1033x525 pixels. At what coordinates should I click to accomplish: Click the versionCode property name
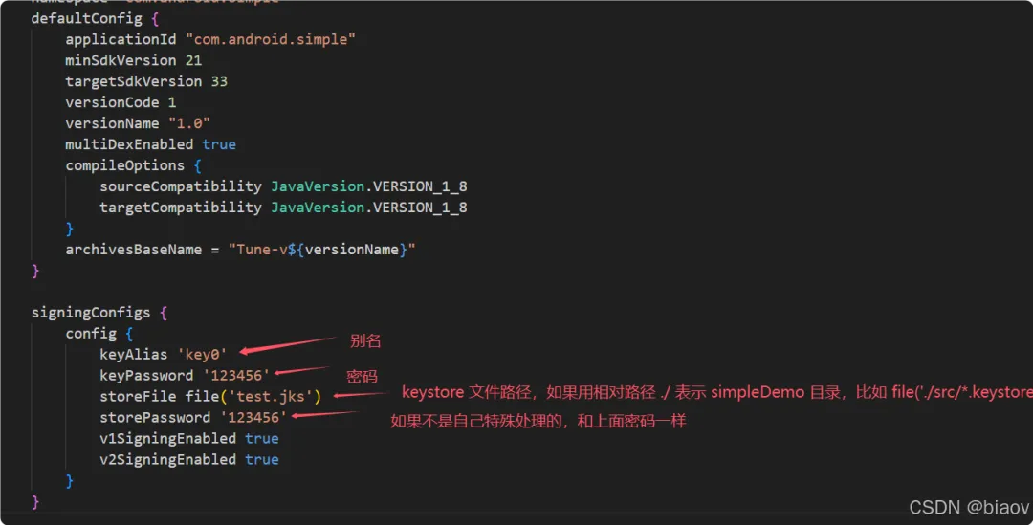112,102
